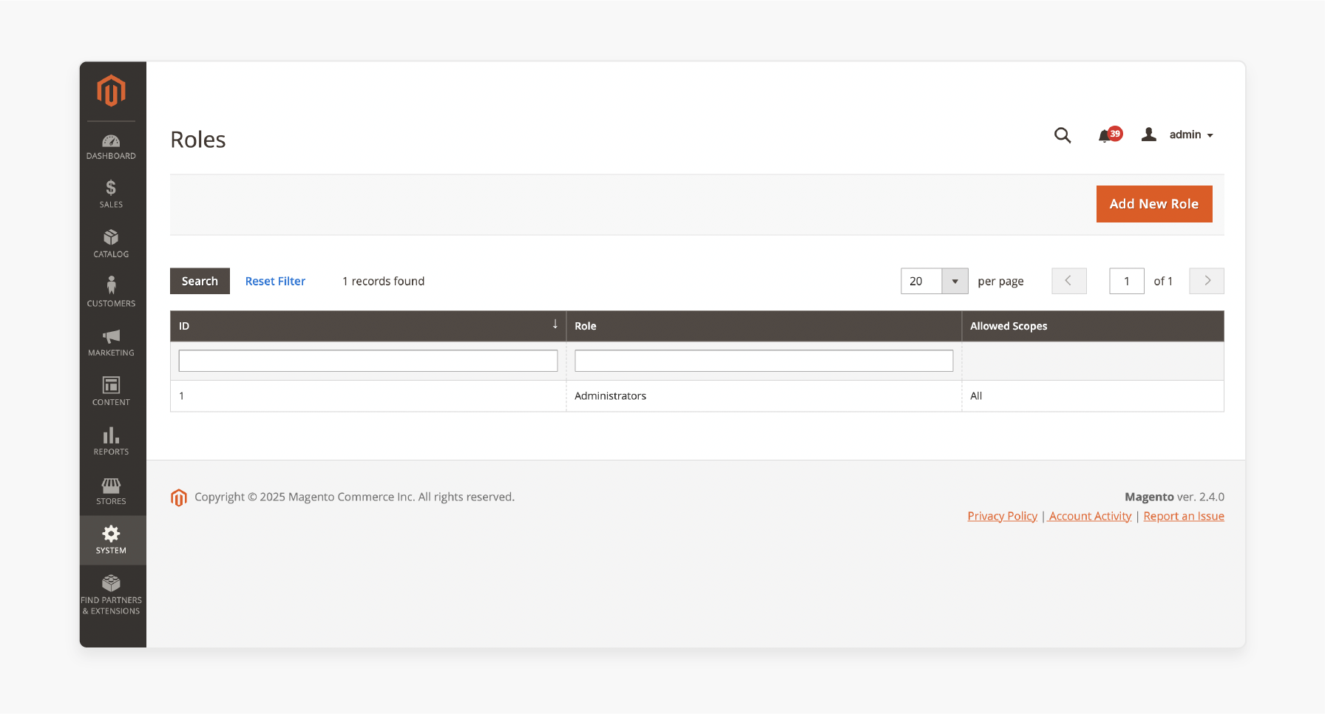This screenshot has height=714, width=1325.
Task: Click the current page number field
Action: tap(1127, 281)
